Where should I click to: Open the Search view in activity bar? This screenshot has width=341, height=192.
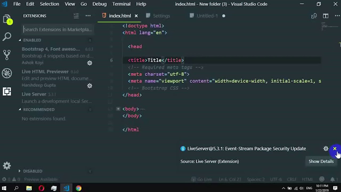pyautogui.click(x=7, y=37)
